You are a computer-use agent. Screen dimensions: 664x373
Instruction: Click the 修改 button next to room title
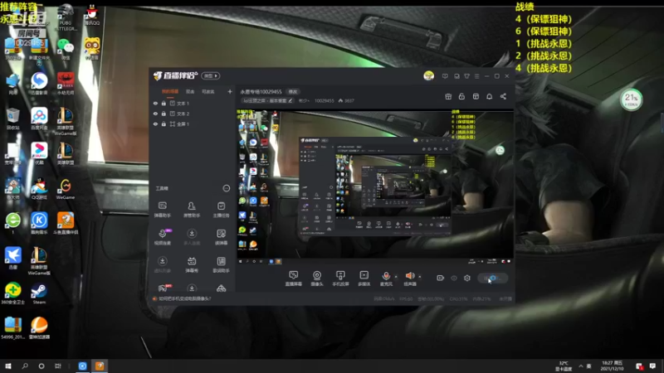[x=293, y=92]
